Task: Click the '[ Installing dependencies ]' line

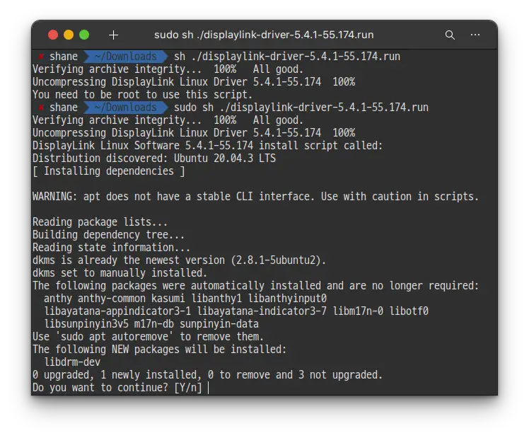Action: pyautogui.click(x=109, y=171)
